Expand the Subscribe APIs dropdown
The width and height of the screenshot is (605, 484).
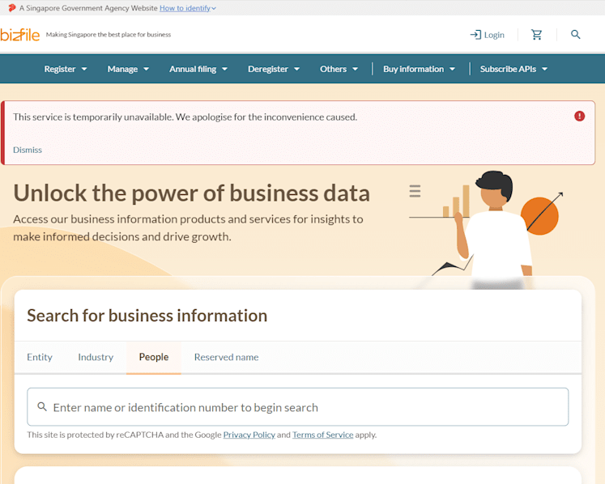tap(513, 69)
